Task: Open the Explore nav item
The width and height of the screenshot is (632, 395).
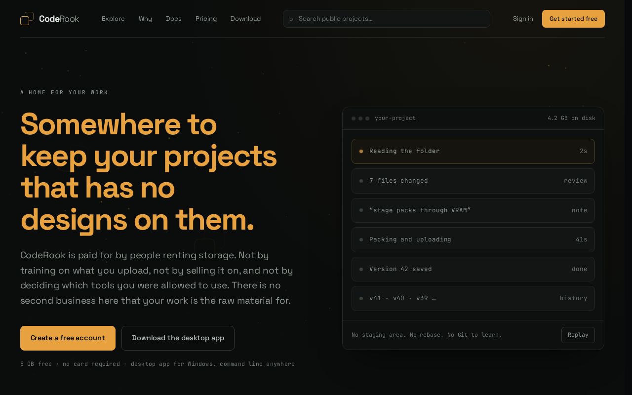Action: coord(113,19)
